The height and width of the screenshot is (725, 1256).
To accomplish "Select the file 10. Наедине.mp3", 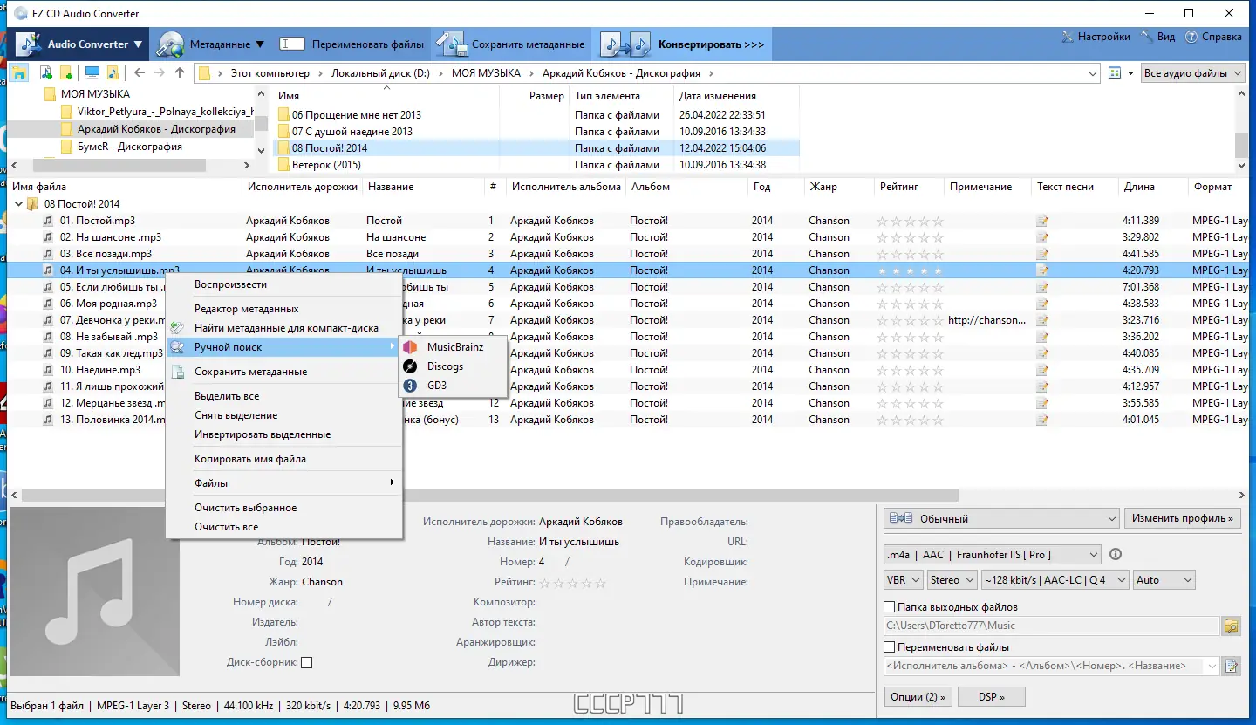I will 100,370.
